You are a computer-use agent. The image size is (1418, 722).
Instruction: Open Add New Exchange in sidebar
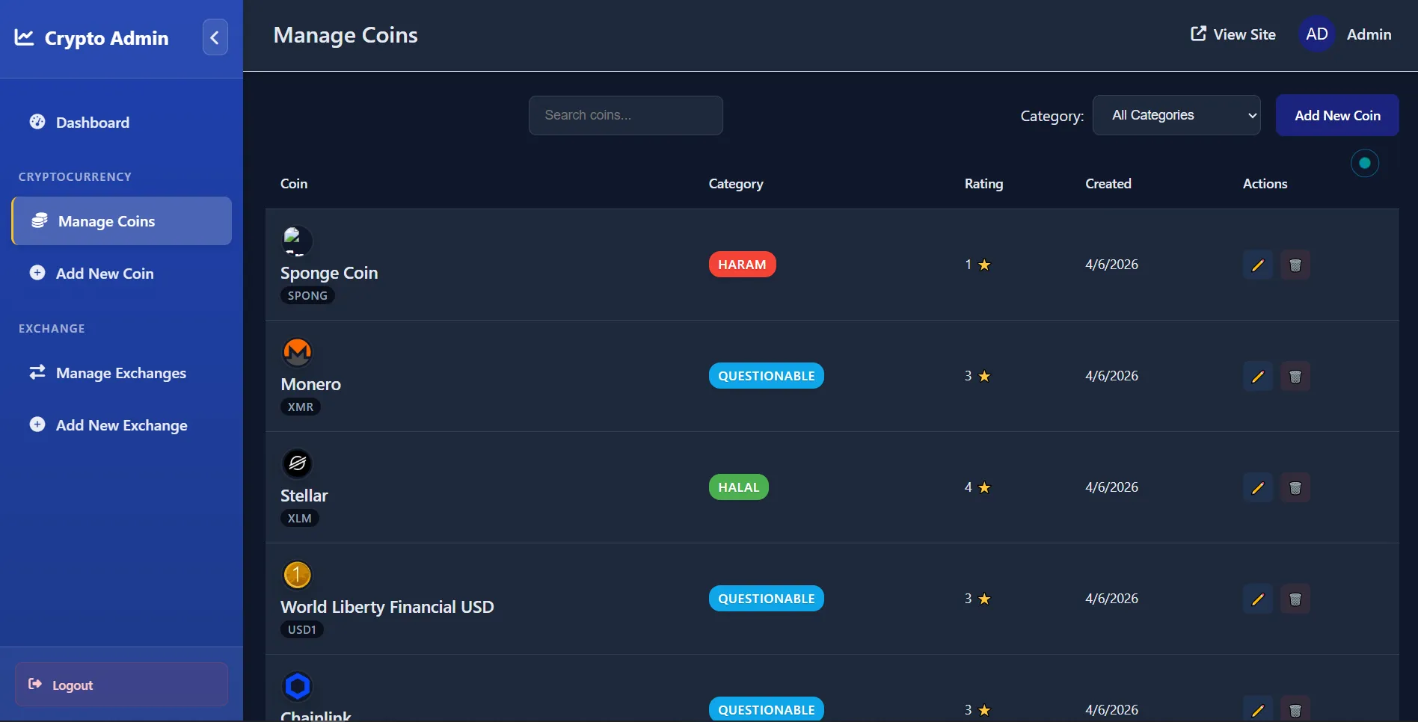tap(121, 425)
